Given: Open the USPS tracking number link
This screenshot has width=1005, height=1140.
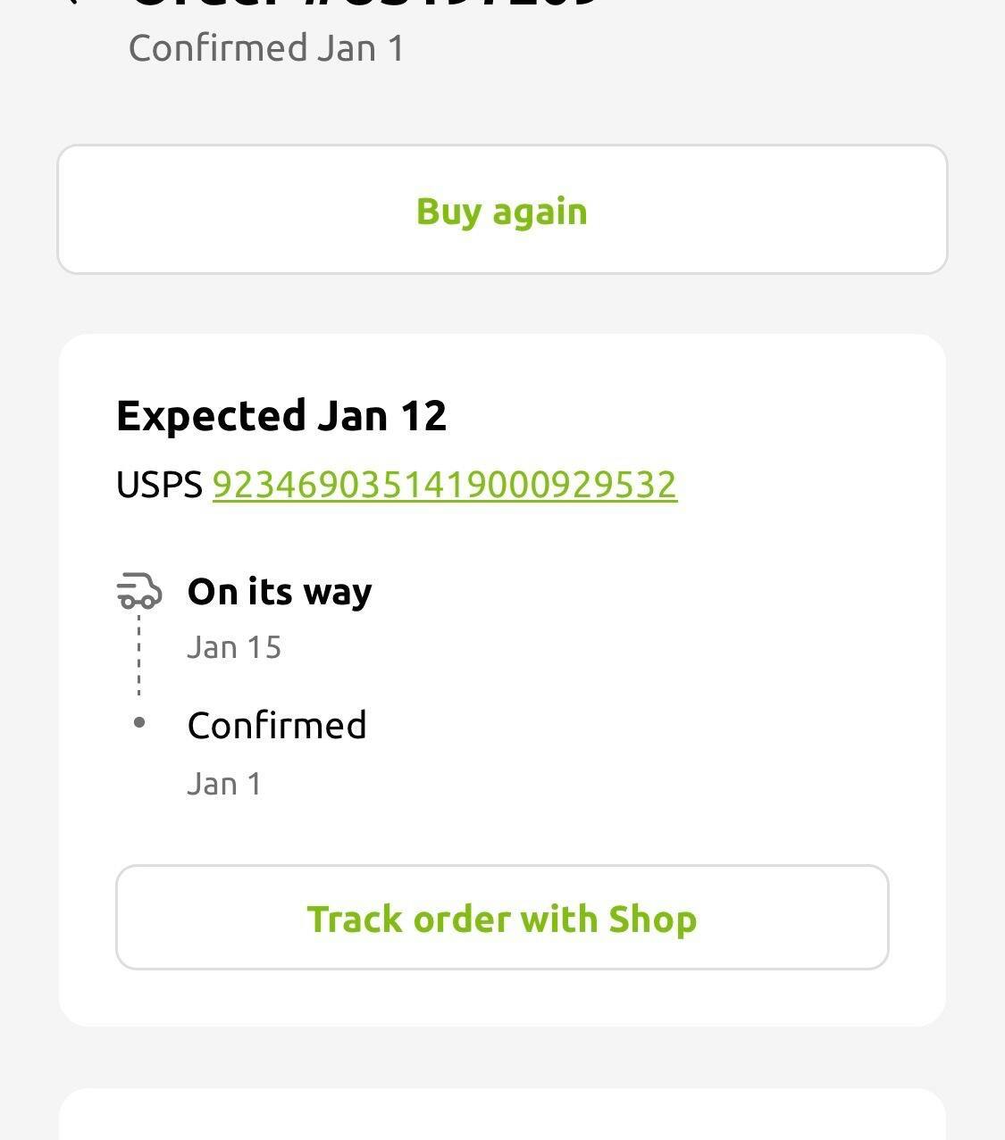Looking at the screenshot, I should 444,485.
